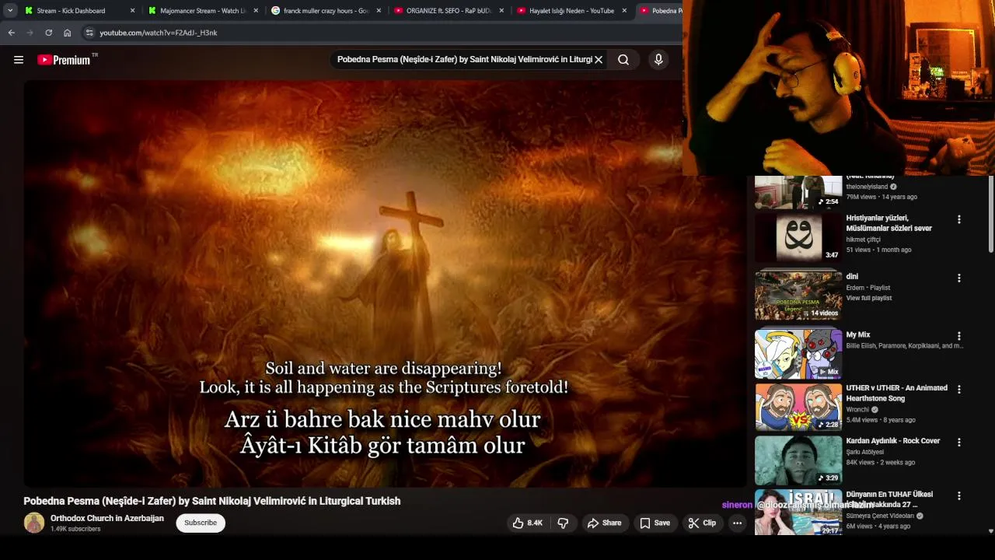
Task: Start voice search with the microphone
Action: coord(658,60)
